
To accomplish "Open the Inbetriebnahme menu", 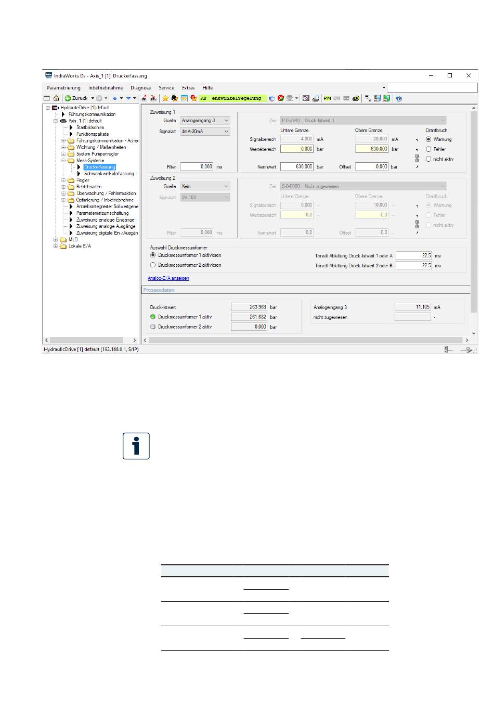I will (106, 88).
